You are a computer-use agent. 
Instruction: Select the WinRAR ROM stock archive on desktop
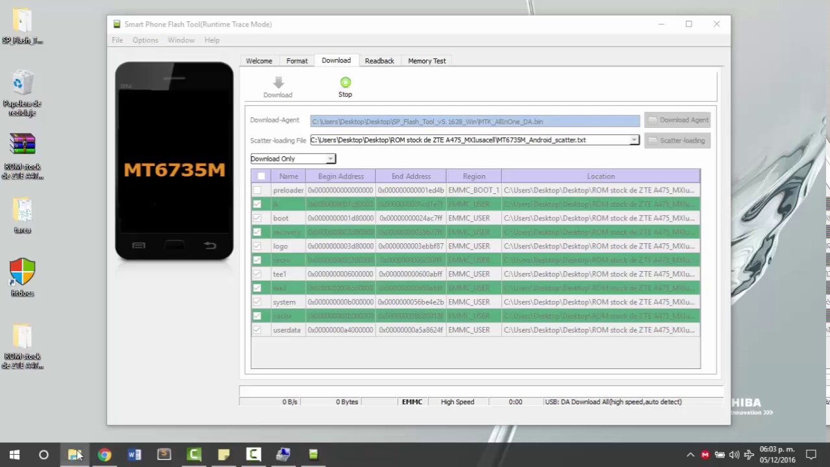click(x=22, y=156)
